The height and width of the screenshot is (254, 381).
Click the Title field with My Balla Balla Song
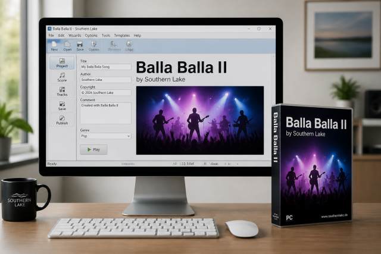106,67
